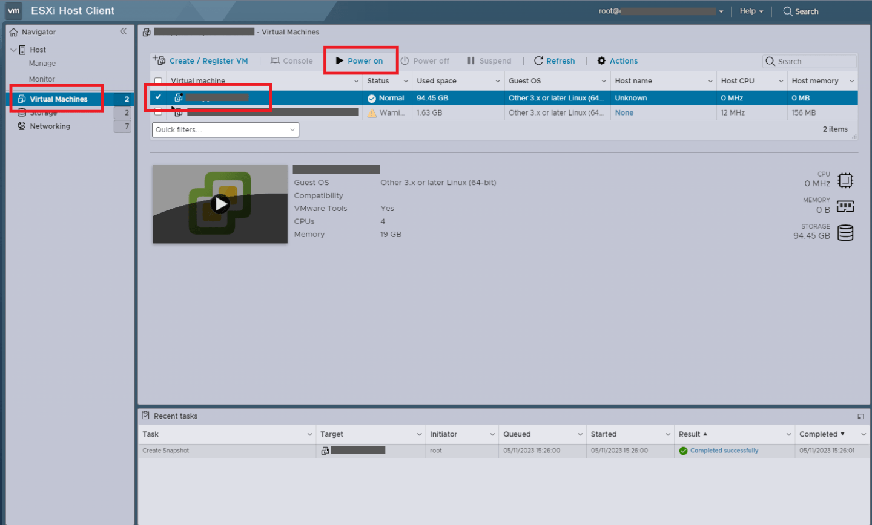This screenshot has width=872, height=525.
Task: Open the Actions gear icon menu
Action: (x=602, y=60)
